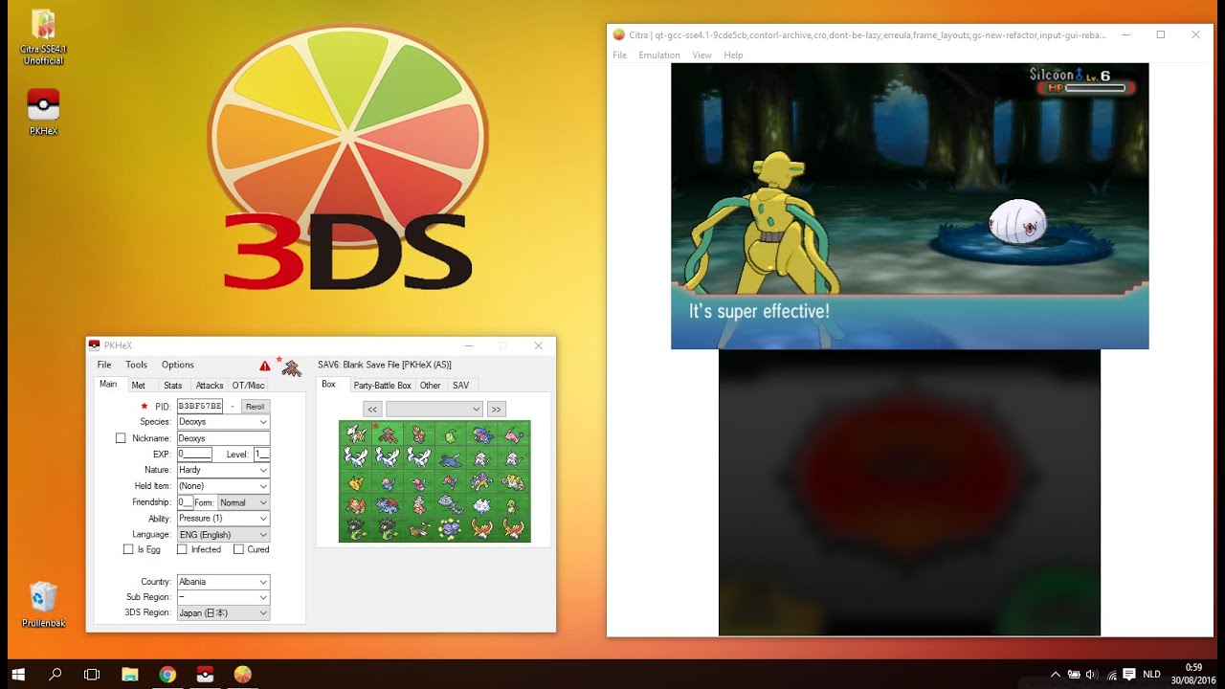Open the box name dropdown between arrows
The image size is (1225, 689).
click(434, 409)
